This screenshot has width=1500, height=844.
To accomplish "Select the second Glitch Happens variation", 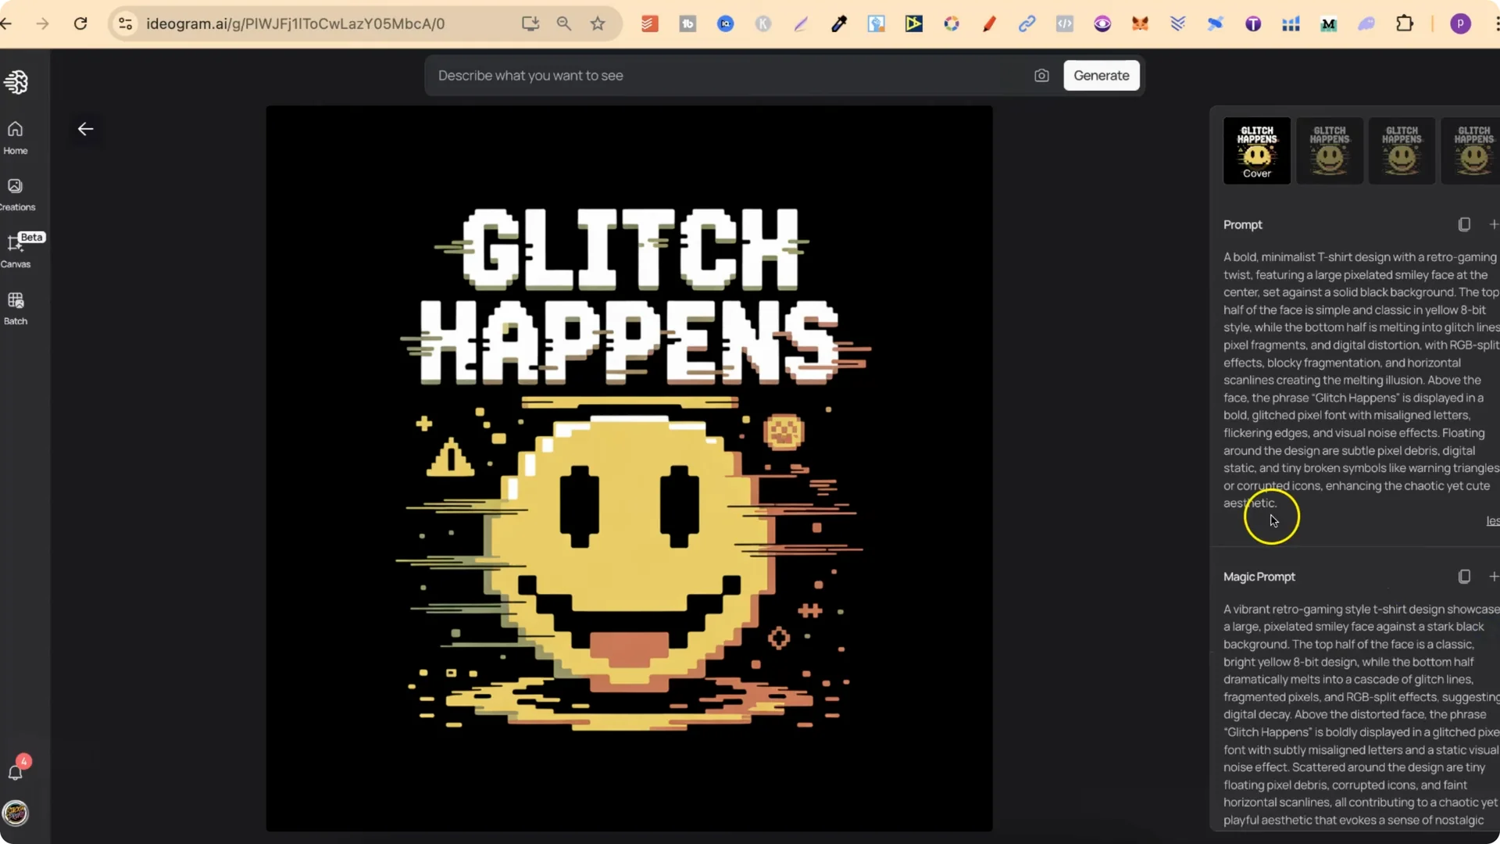I will (x=1330, y=150).
